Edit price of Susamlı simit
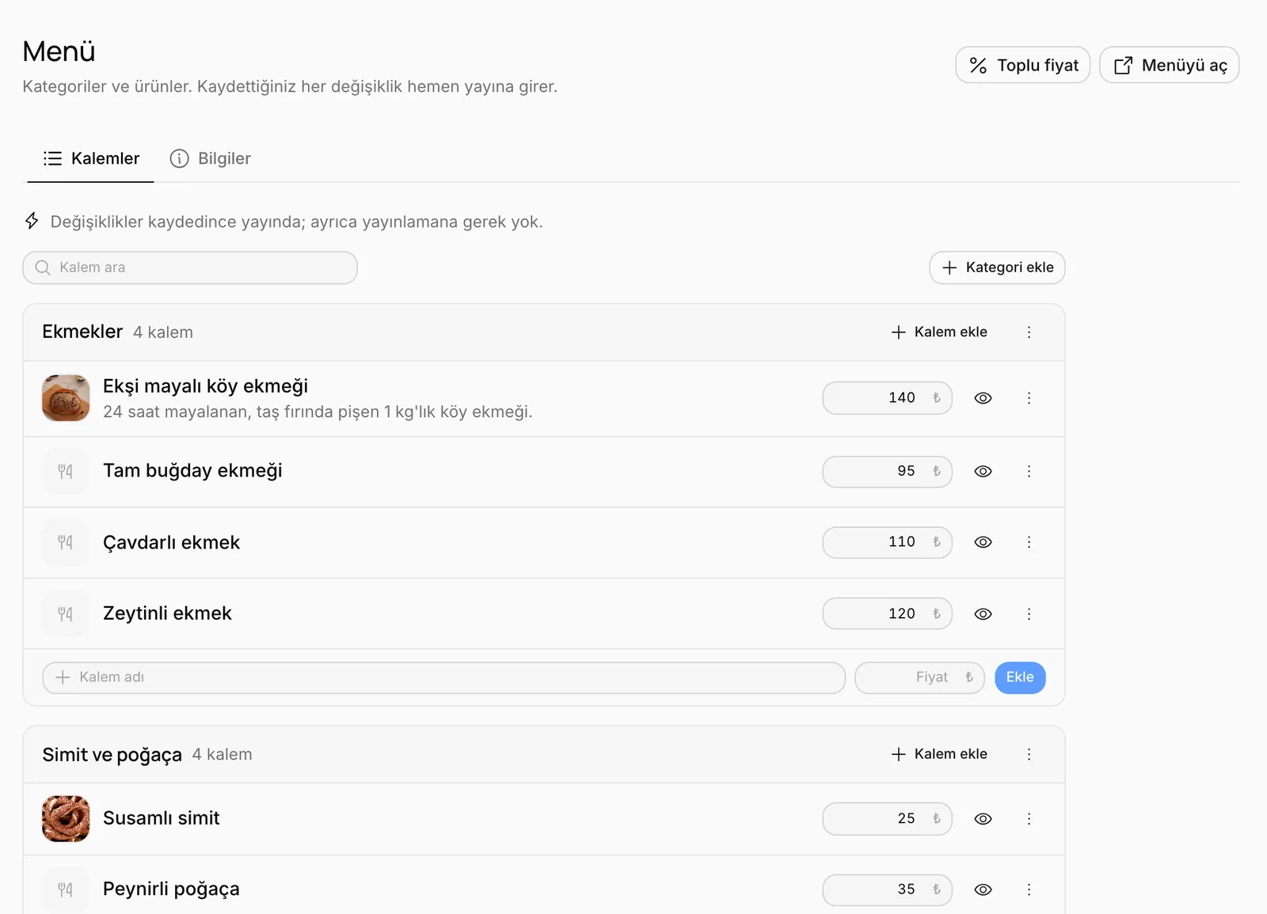Image resolution: width=1267 pixels, height=914 pixels. tap(887, 818)
